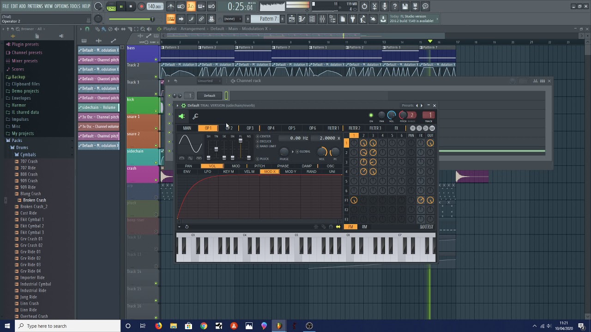The image size is (591, 332).
Task: Open the Playlist view icon
Action: (291, 19)
